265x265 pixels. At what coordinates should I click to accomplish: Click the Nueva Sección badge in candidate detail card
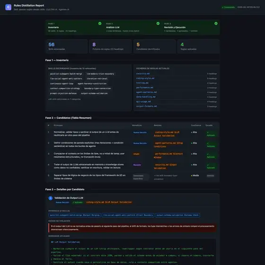[62, 203]
